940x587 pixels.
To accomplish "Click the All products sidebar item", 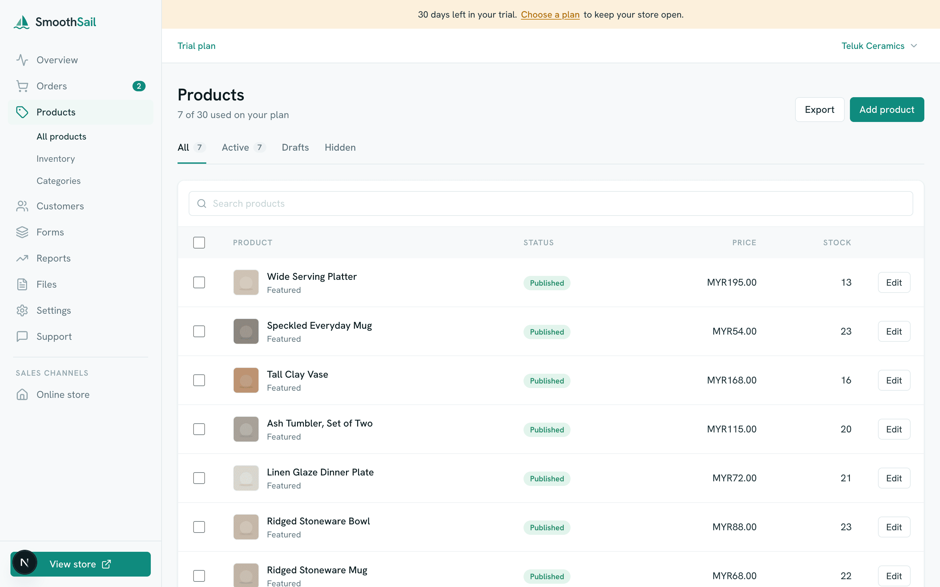I will (61, 137).
